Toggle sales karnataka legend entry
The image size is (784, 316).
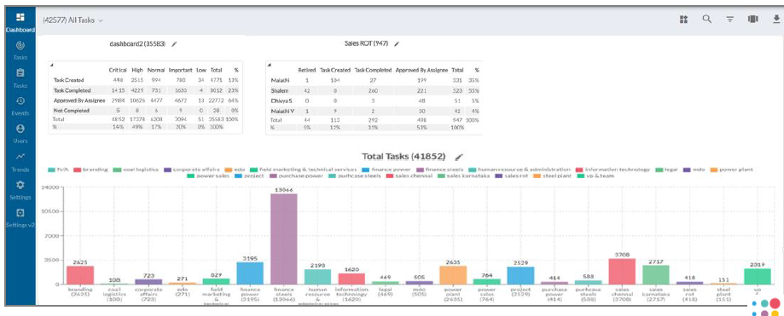464,175
